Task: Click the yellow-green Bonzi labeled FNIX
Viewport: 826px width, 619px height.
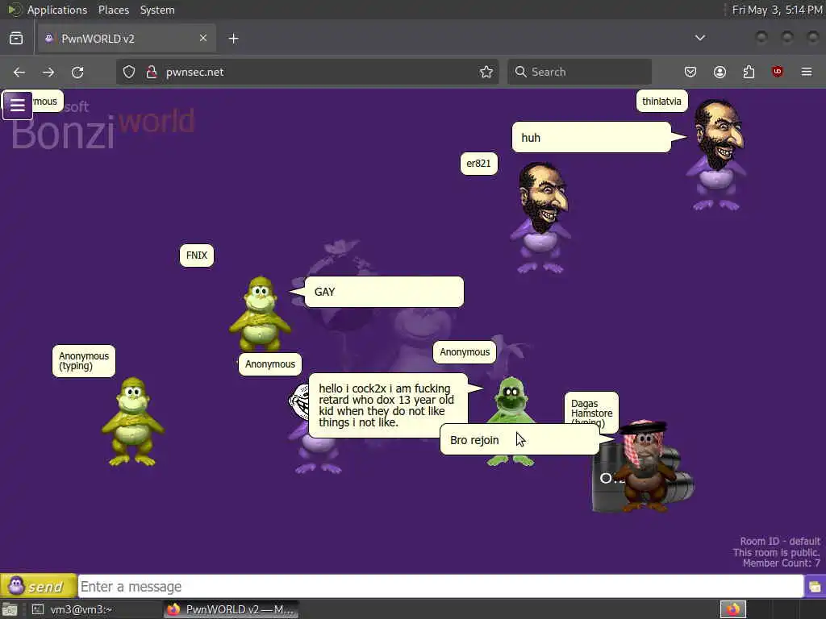Action: 260,314
